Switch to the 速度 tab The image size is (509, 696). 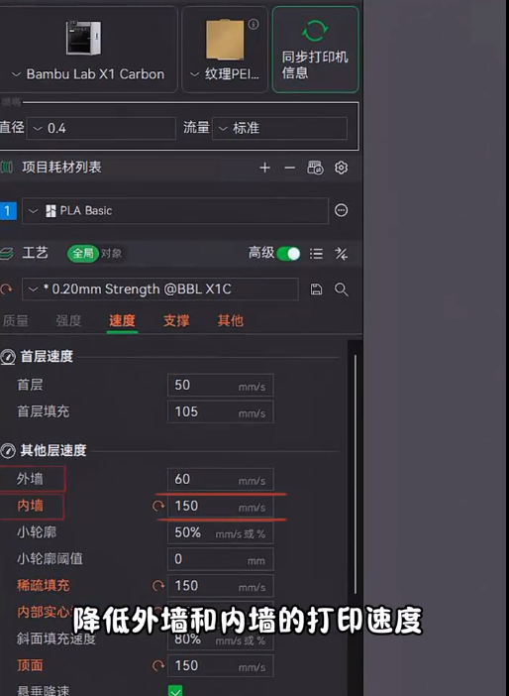click(122, 320)
